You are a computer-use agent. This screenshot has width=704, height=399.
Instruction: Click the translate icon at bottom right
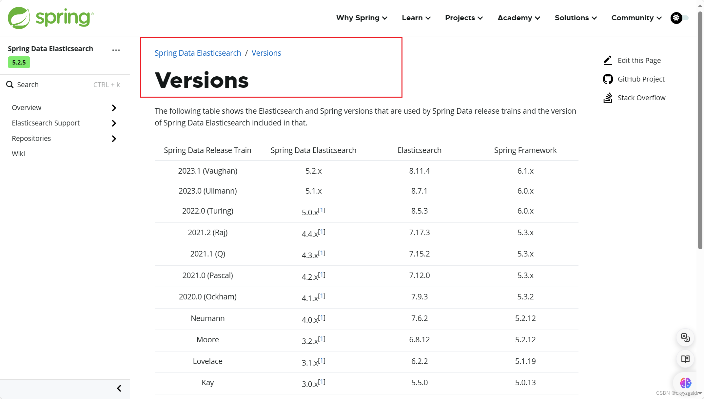pyautogui.click(x=685, y=337)
